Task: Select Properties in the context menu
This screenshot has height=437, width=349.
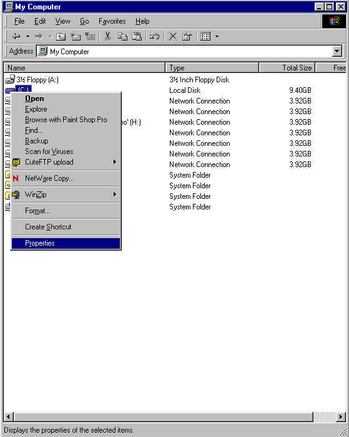Action: (x=66, y=243)
